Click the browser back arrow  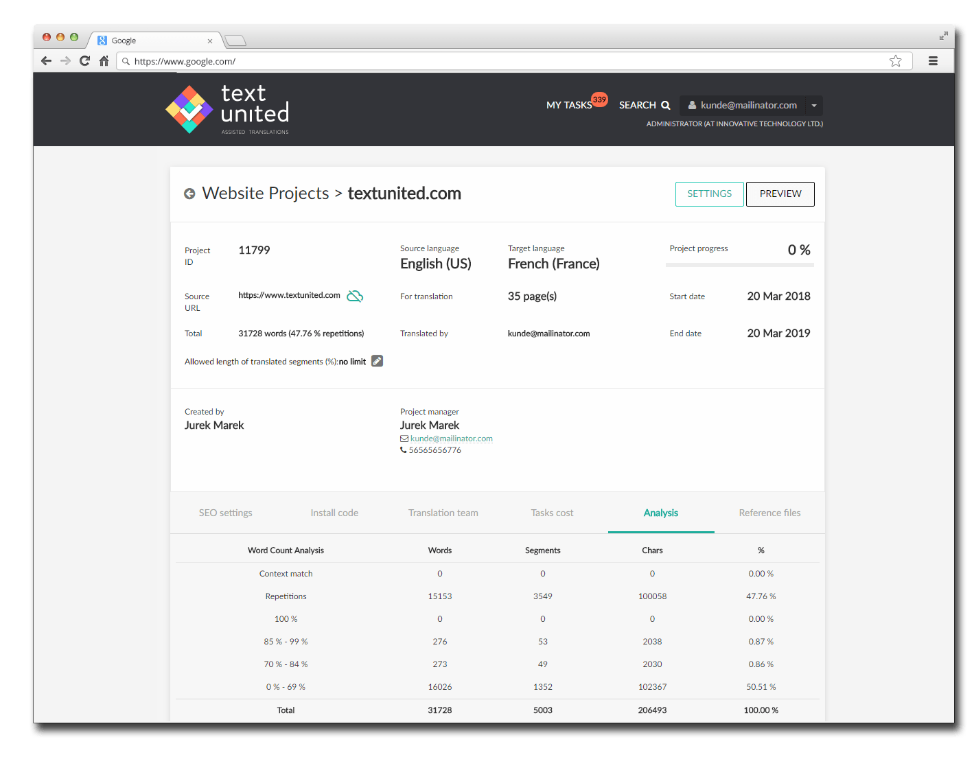click(46, 61)
